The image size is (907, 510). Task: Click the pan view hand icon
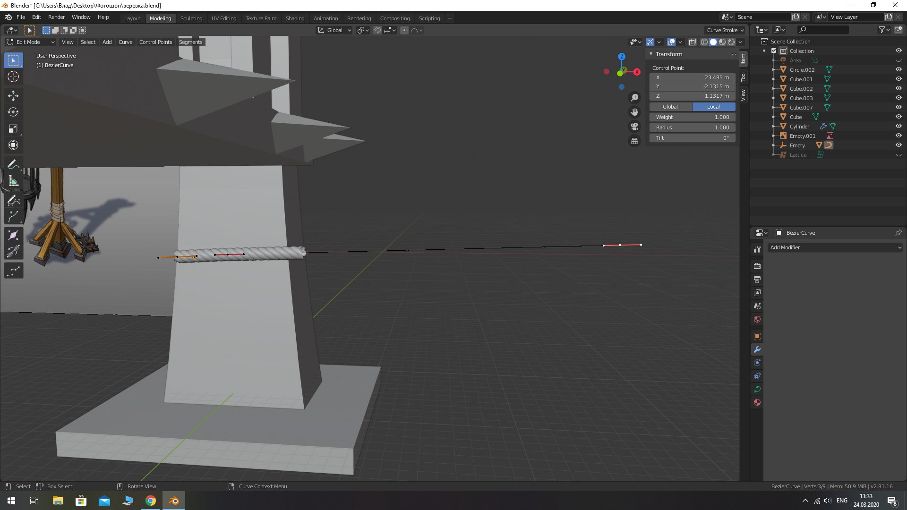point(634,112)
